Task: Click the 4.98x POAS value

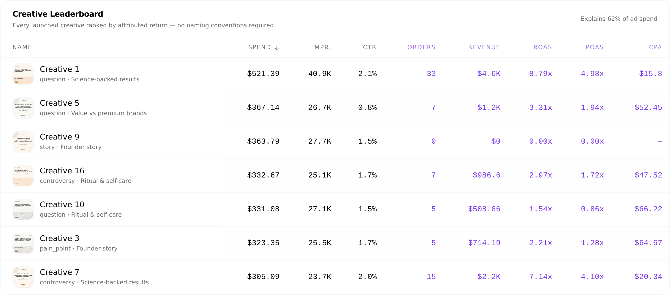Action: pos(592,74)
